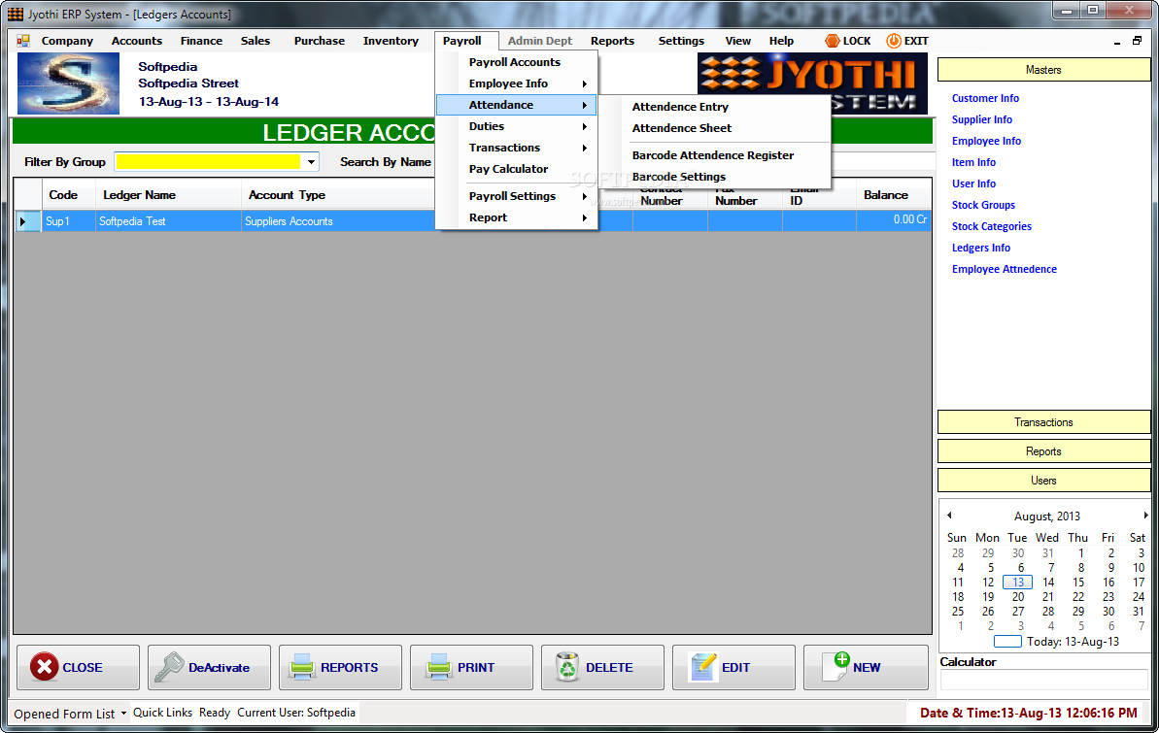The height and width of the screenshot is (733, 1159).
Task: Click the app icon left of Company menu
Action: pyautogui.click(x=23, y=41)
